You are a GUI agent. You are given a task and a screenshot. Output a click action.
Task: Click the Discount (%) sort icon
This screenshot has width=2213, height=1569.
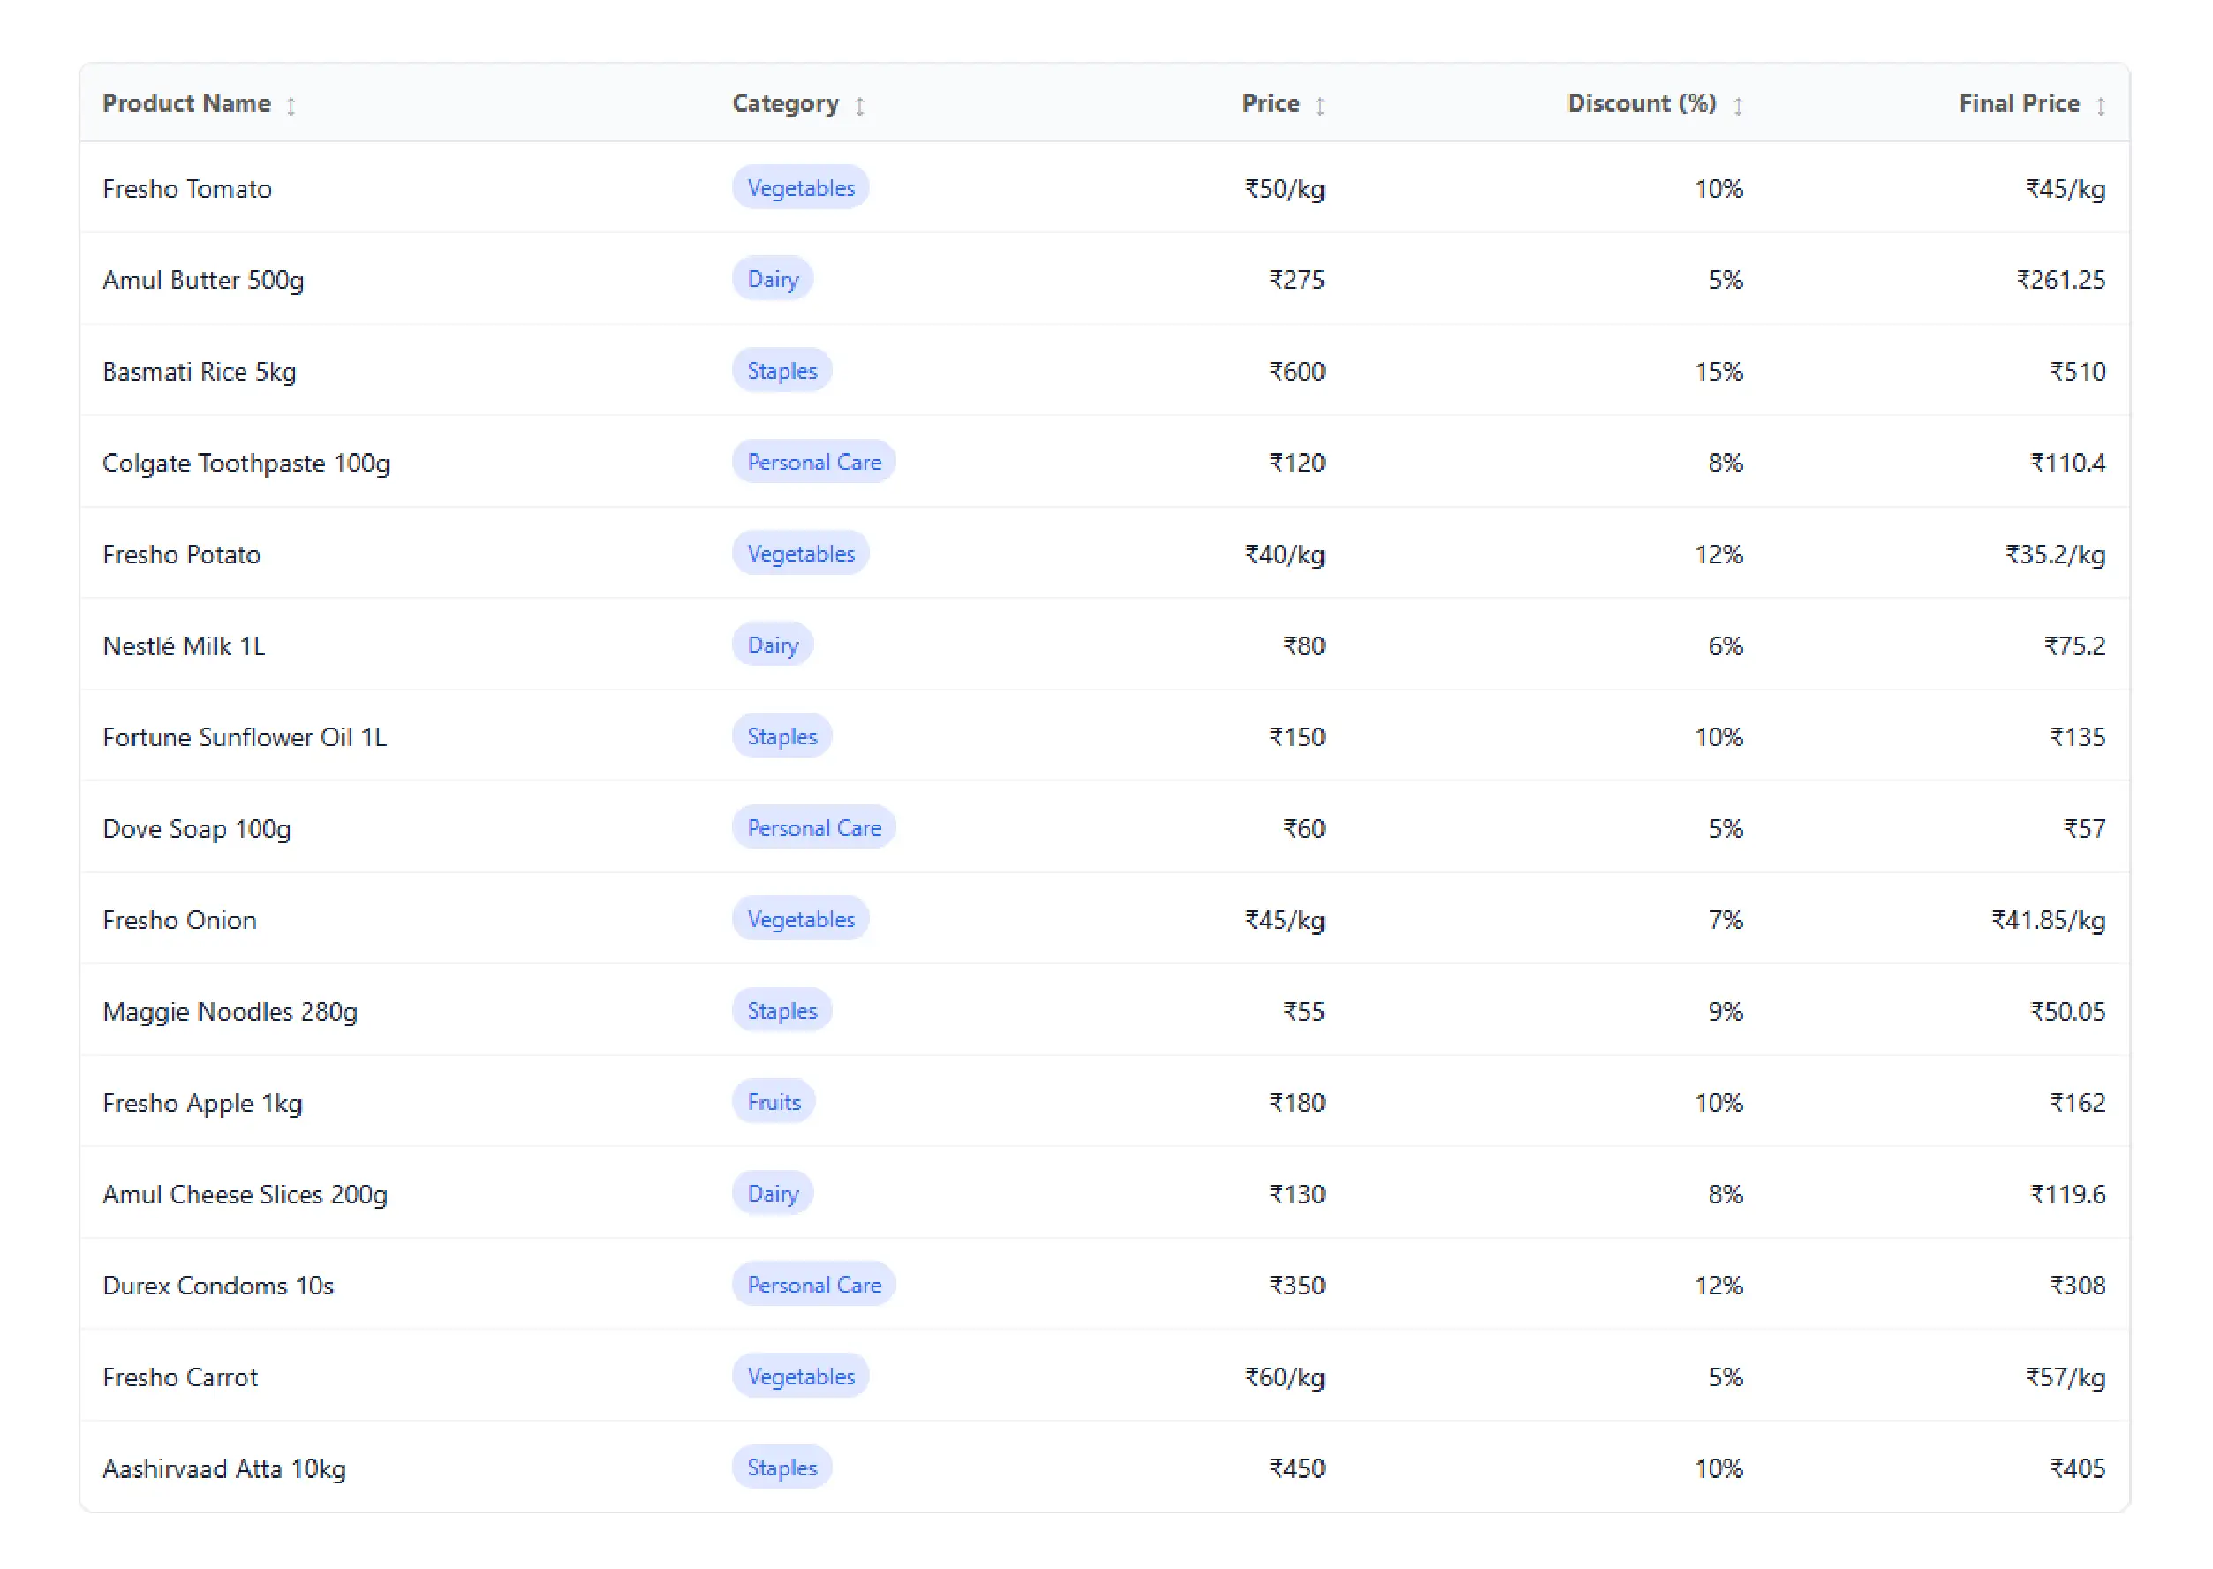click(1738, 105)
